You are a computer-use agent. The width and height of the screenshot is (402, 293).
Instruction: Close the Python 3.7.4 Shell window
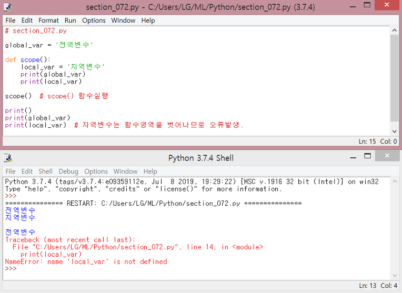387,156
